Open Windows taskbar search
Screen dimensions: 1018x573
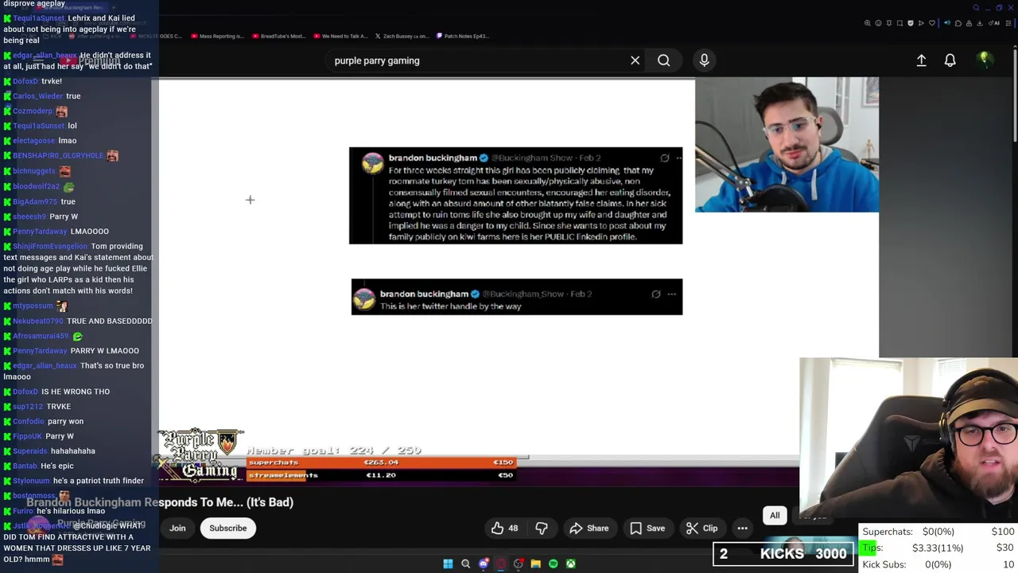coord(465,563)
